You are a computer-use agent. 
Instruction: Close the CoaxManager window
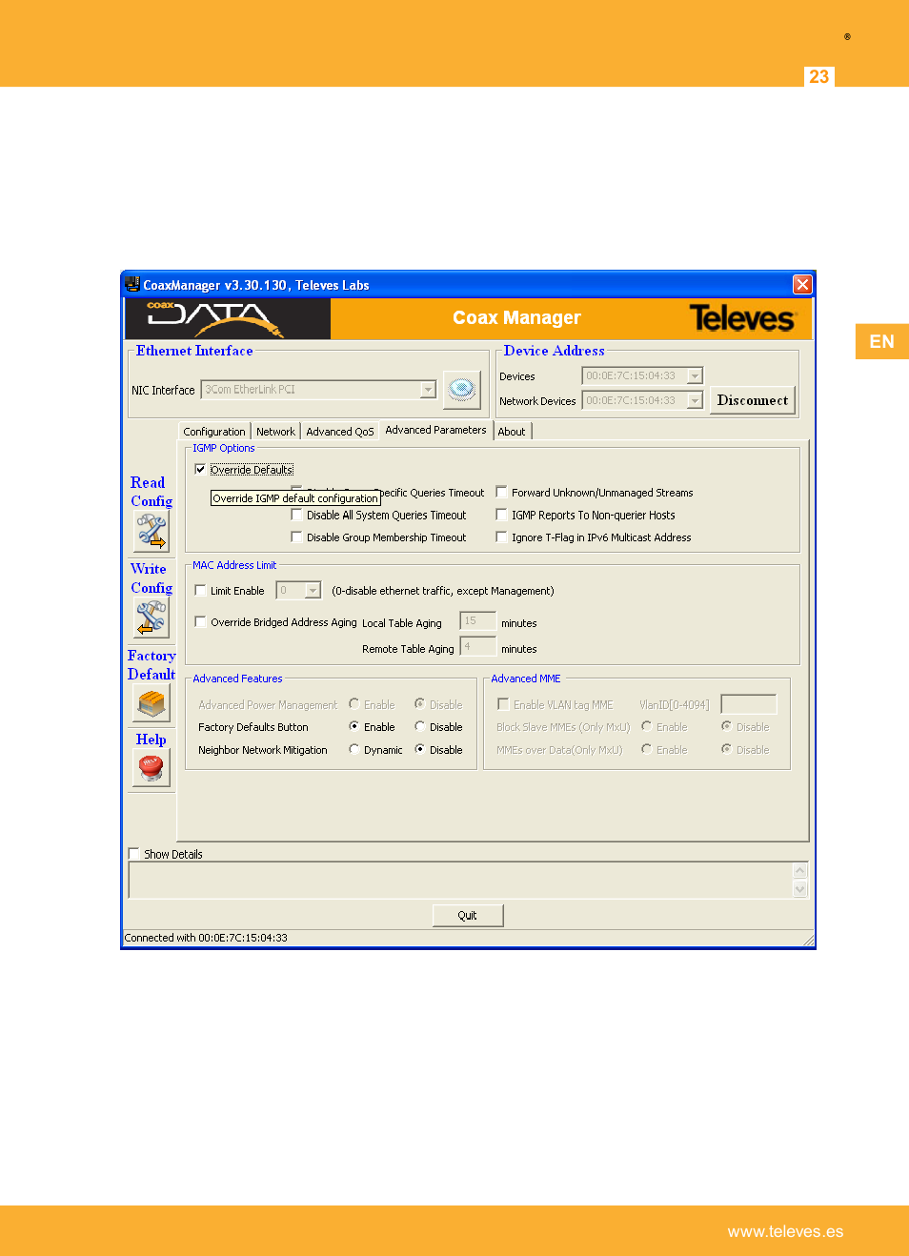(802, 284)
